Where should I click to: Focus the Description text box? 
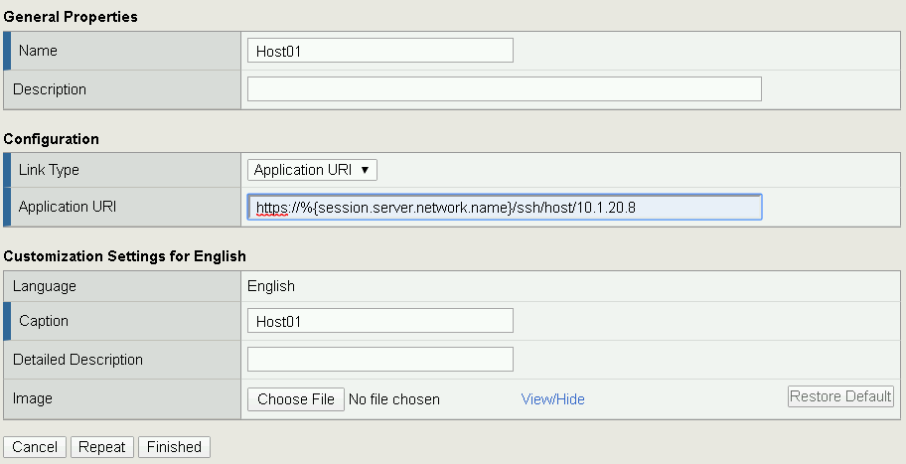coord(505,89)
